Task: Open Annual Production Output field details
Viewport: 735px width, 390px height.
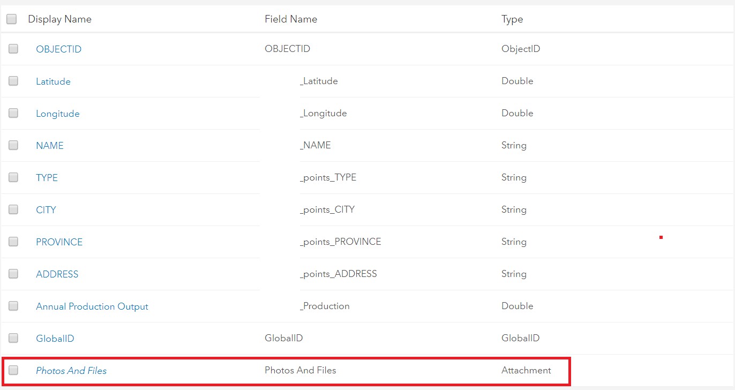Action: pyautogui.click(x=92, y=306)
